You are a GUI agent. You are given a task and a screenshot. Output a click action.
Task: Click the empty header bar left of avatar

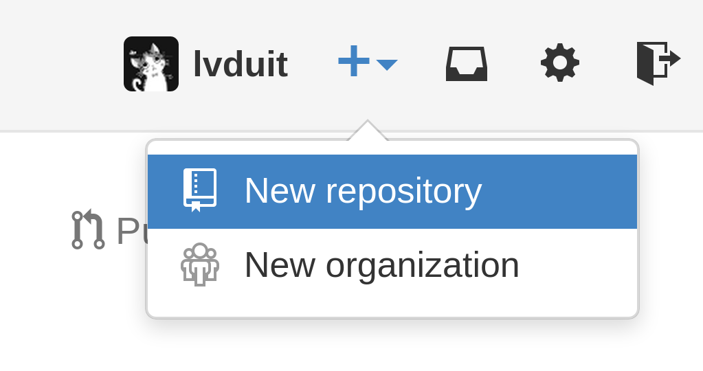coord(60,64)
